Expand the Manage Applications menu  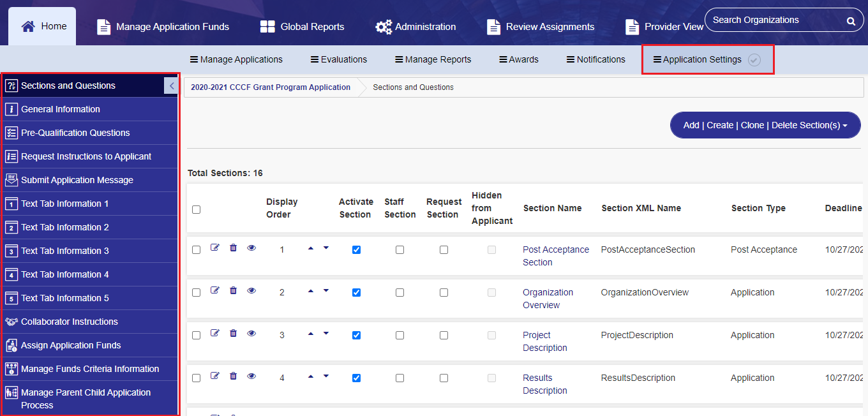236,59
